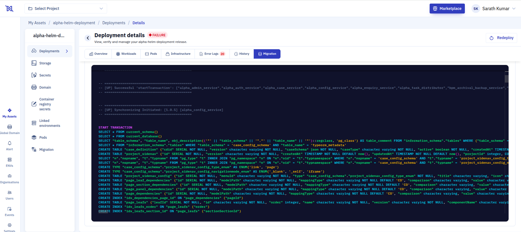Screen dimensions: 521x232
Task: Click the Linked environments icon
Action: click(x=34, y=123)
